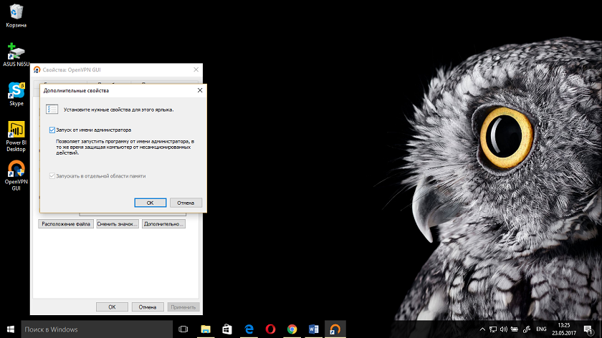Switch to OpenVPN GUI taskbar item

click(x=335, y=329)
